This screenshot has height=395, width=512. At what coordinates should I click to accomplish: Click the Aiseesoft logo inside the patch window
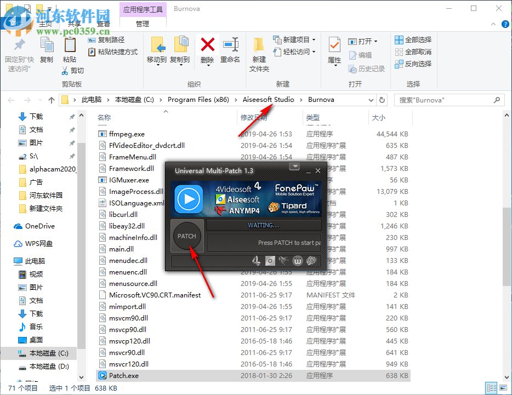pos(220,198)
